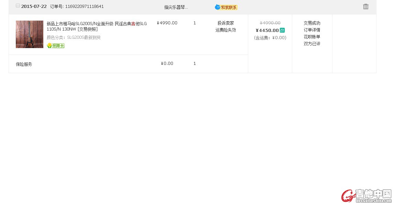Open the 花呗账单 bill link

(312, 37)
